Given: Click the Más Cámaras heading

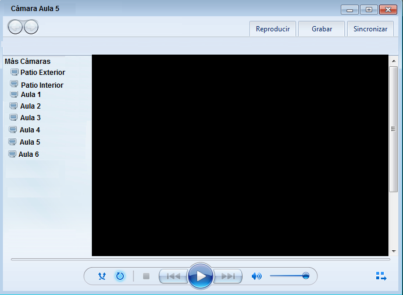Looking at the screenshot, I should (27, 62).
